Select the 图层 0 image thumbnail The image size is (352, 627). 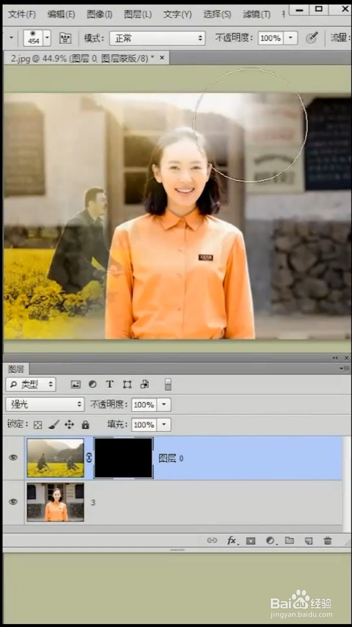(x=55, y=458)
